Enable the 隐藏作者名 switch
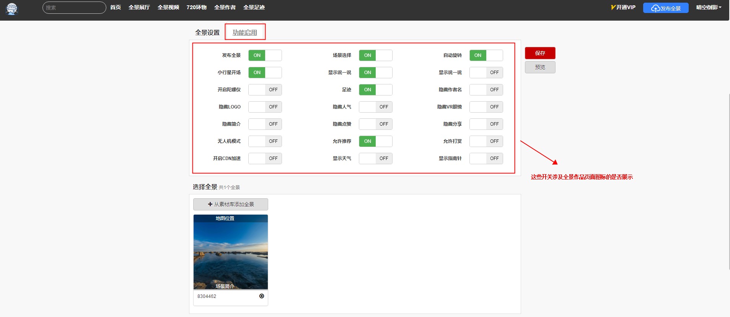Screen dimensions: 730x317 click(x=486, y=90)
